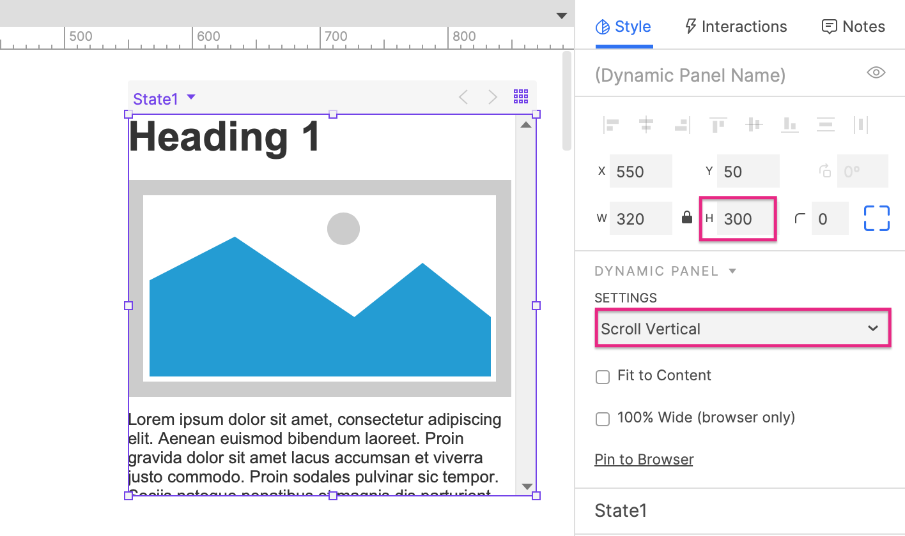This screenshot has height=536, width=905.
Task: Click the align bottom icon
Action: 790,125
